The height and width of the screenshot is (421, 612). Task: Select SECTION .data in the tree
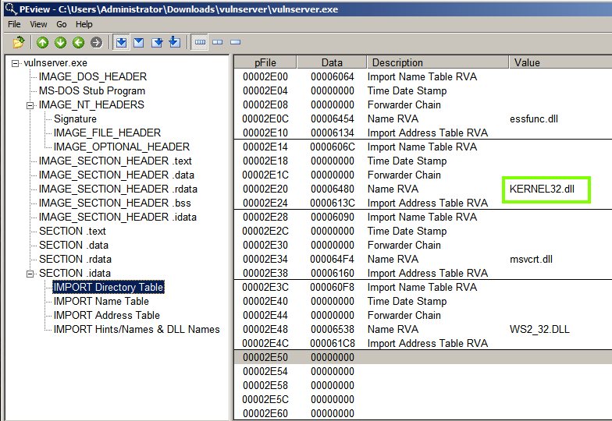click(x=73, y=245)
